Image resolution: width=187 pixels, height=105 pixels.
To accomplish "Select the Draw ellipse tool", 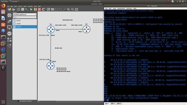I will 60,9.
